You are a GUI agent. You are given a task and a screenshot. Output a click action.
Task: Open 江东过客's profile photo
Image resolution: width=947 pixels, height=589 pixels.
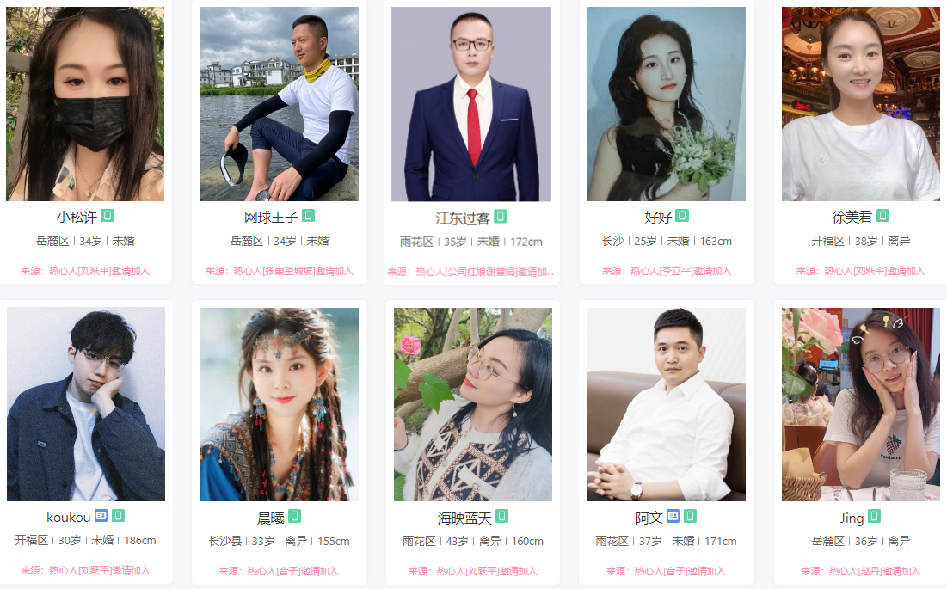point(471,104)
